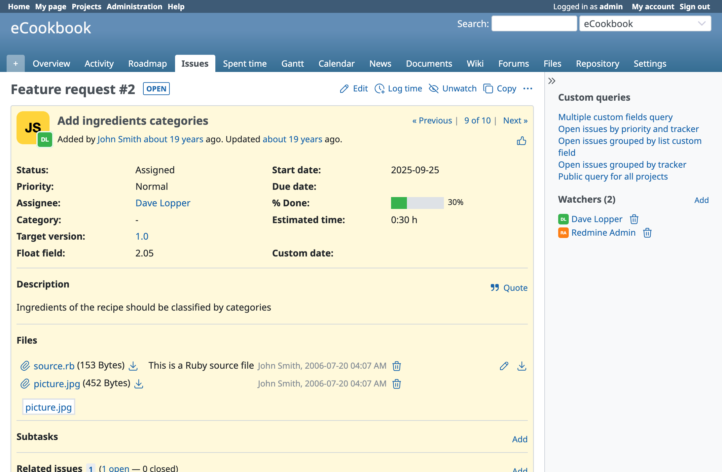Toggle Unwatch for this issue

click(x=452, y=88)
